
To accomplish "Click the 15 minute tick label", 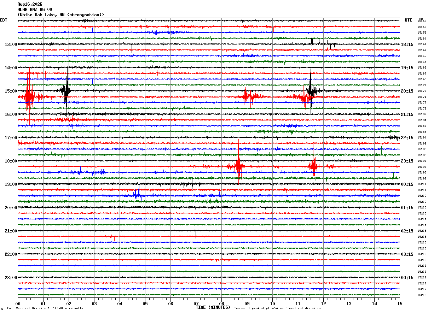I will tap(399, 304).
